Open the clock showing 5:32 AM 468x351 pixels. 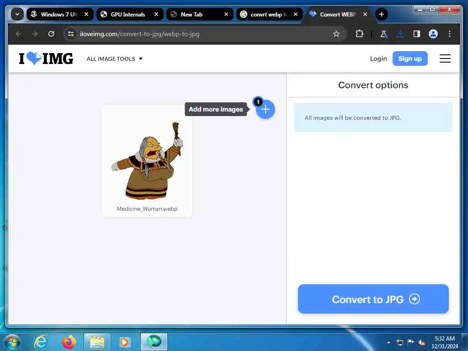pos(444,342)
